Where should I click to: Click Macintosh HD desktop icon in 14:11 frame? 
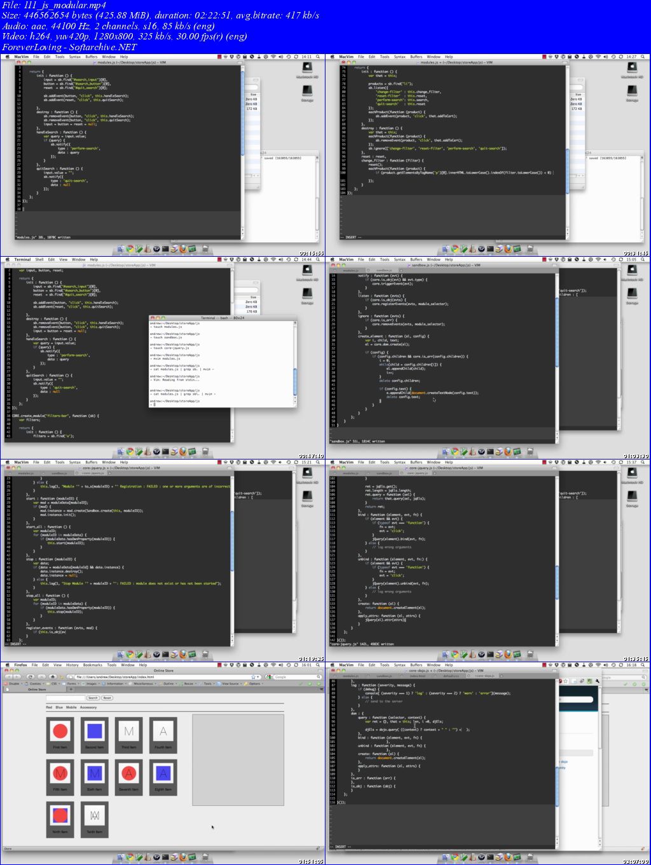307,69
